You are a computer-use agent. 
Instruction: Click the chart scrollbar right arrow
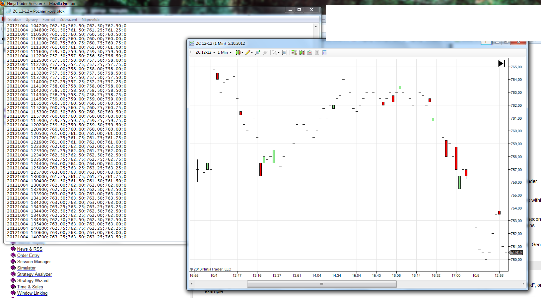523,284
